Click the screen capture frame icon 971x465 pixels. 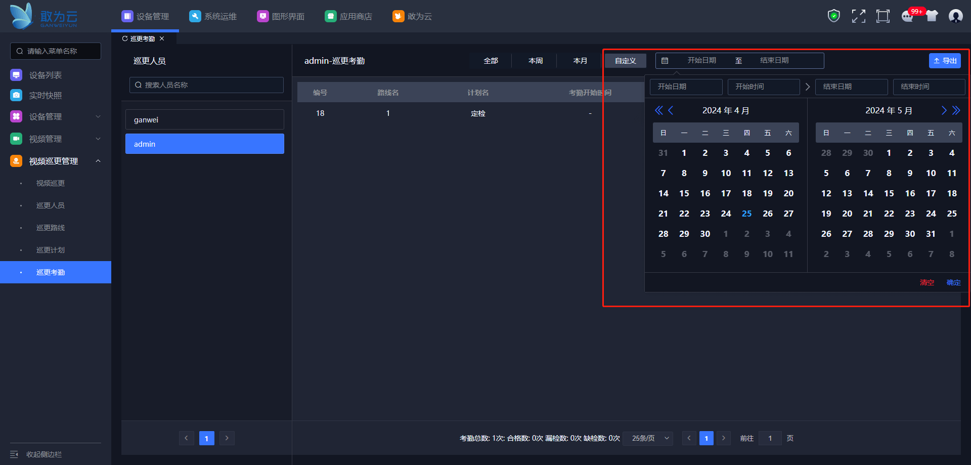pos(883,16)
